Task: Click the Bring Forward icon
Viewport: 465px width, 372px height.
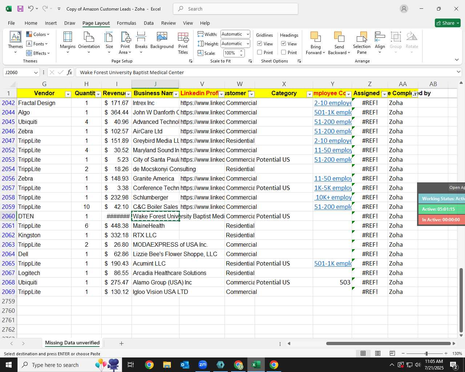Action: pyautogui.click(x=315, y=37)
